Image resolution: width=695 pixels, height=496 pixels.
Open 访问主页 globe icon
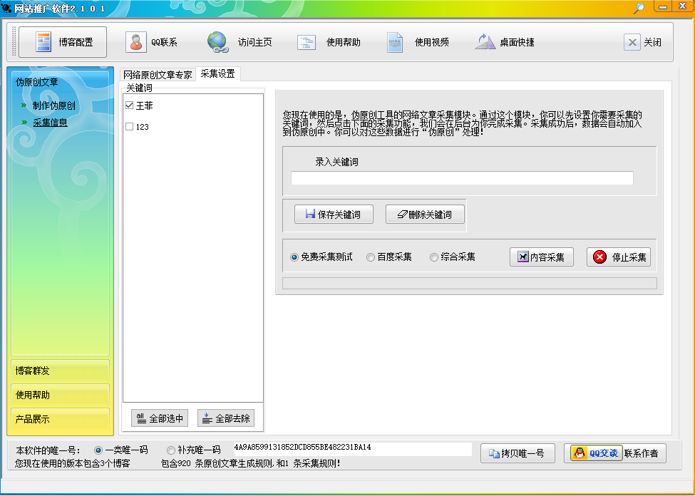[x=217, y=42]
